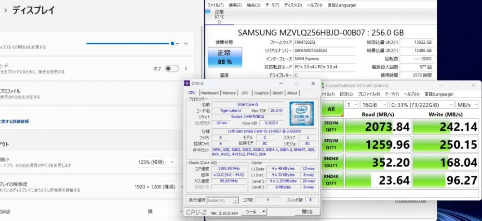
Task: Switch to the About tab in CPU-Z
Action: tap(293, 93)
